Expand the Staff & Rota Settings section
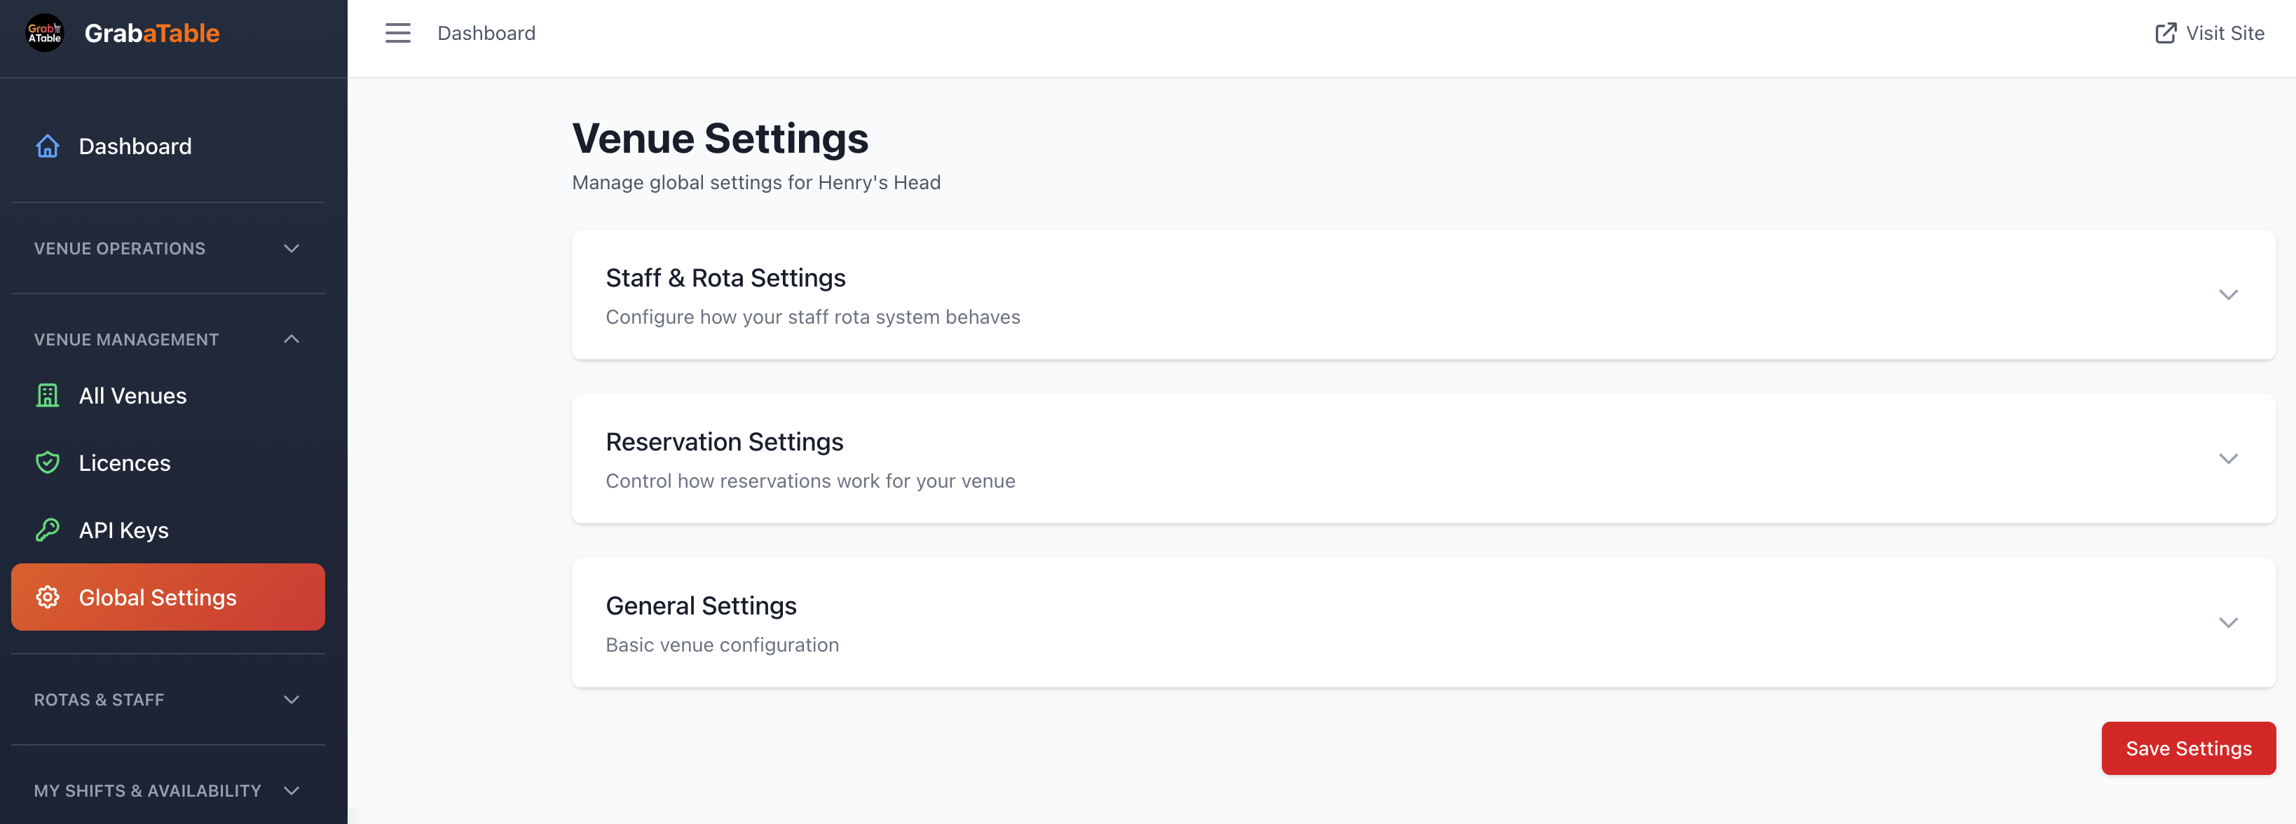2296x824 pixels. click(2229, 295)
